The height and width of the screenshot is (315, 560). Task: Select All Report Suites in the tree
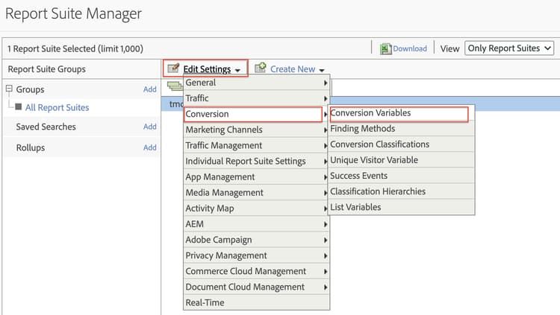pos(57,107)
